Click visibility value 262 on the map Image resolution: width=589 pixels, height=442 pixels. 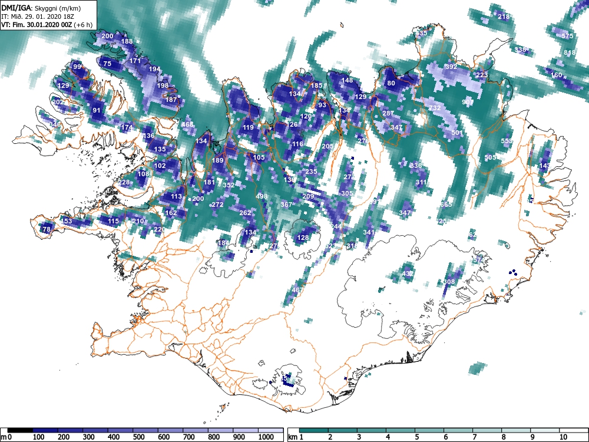click(245, 213)
